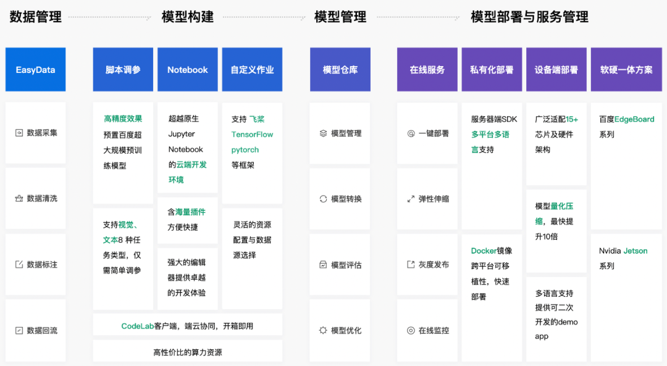Click the 在线监控 target icon
Screen dimensions: 667x366
coord(411,330)
